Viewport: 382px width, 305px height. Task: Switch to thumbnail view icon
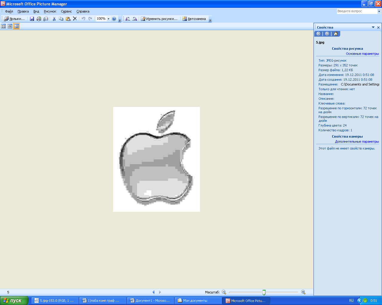click(x=3, y=26)
